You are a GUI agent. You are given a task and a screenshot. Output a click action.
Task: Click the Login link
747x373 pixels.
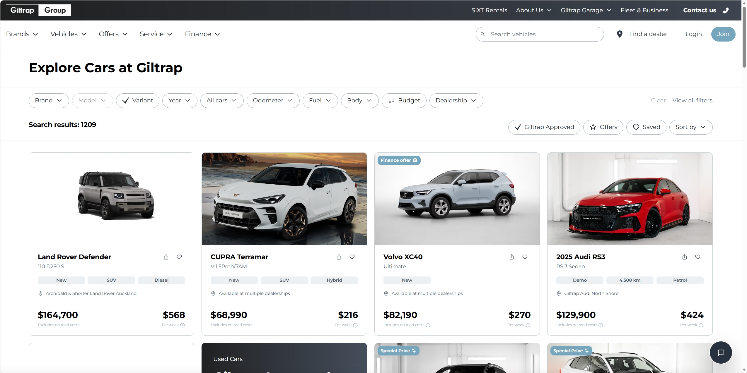point(693,34)
